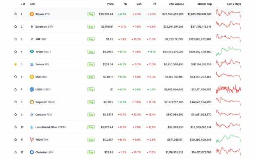The width and height of the screenshot is (255, 159).
Task: Click the Tether logo icon
Action: point(32,52)
